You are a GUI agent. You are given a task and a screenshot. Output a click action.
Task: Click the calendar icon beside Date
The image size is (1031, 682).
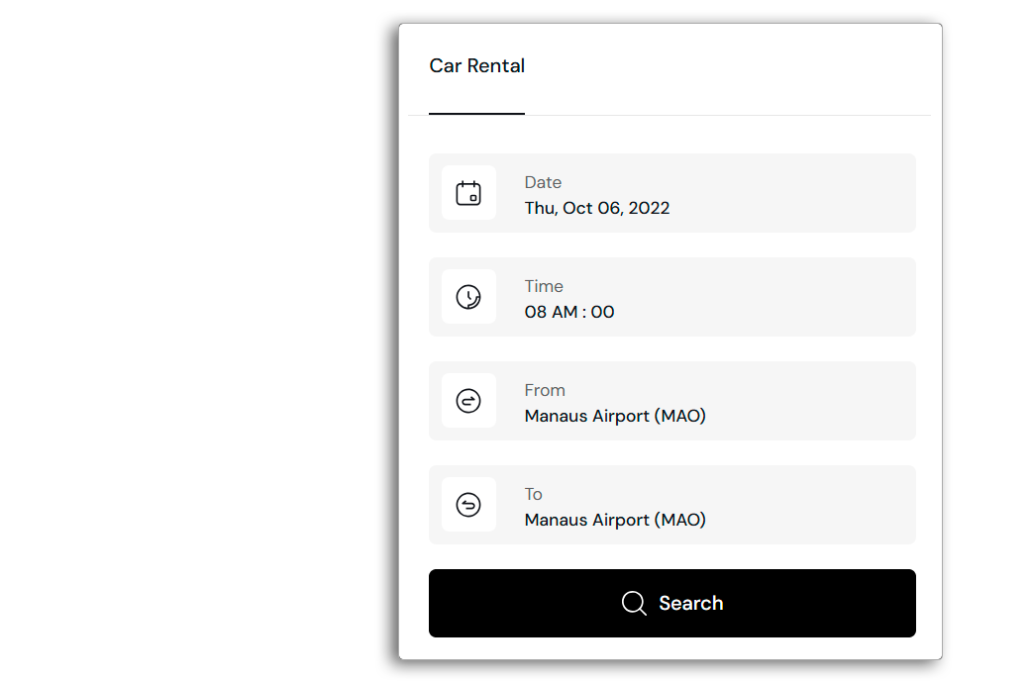click(x=468, y=193)
